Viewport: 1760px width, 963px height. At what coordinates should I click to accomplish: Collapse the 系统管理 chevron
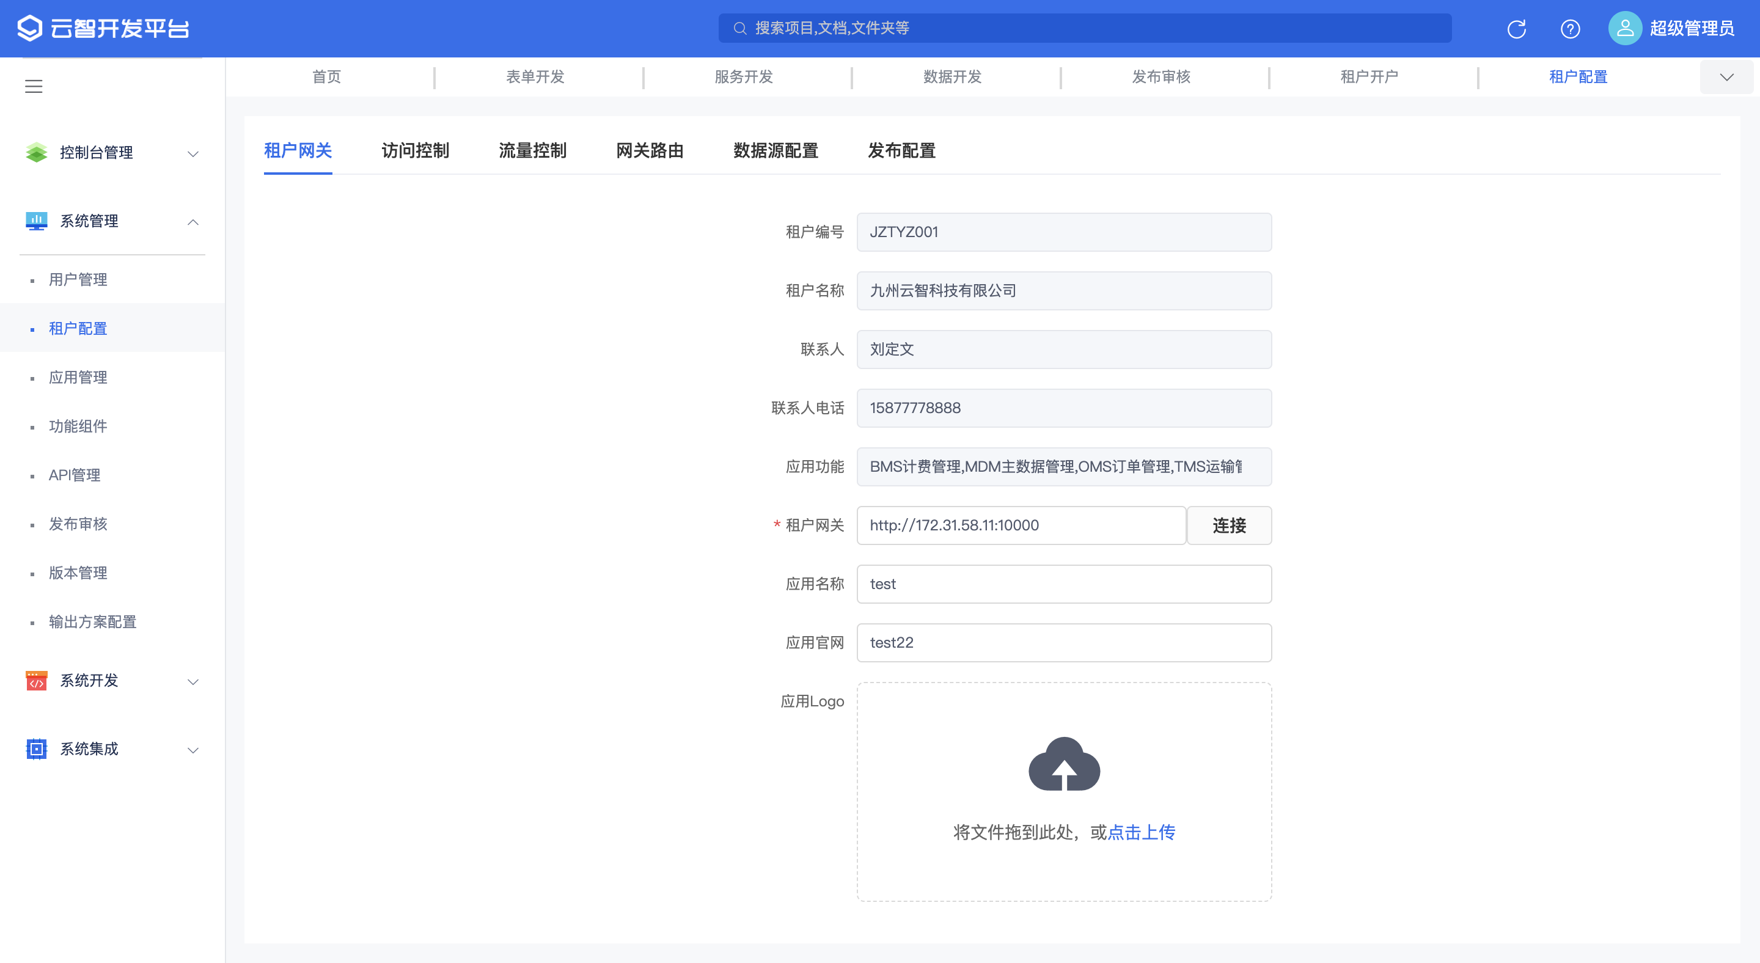(x=193, y=222)
